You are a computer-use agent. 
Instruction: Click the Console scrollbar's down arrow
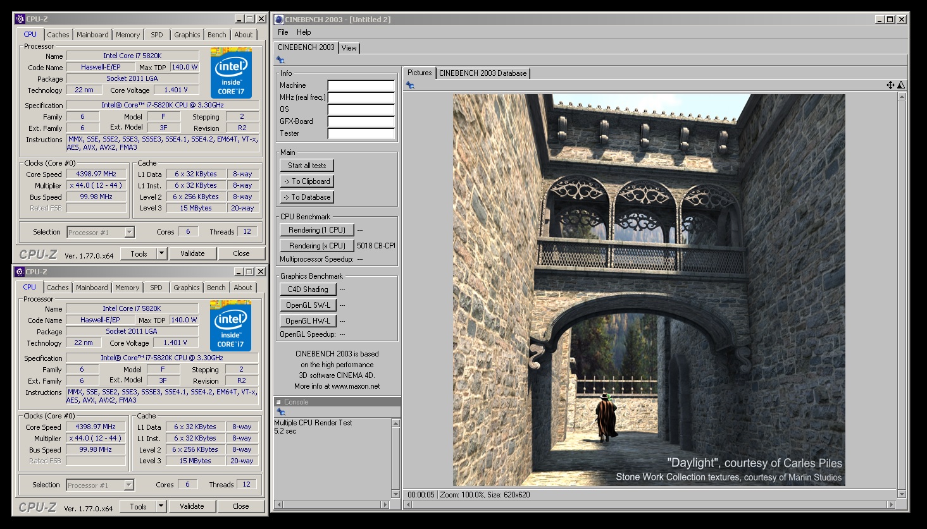pyautogui.click(x=396, y=494)
